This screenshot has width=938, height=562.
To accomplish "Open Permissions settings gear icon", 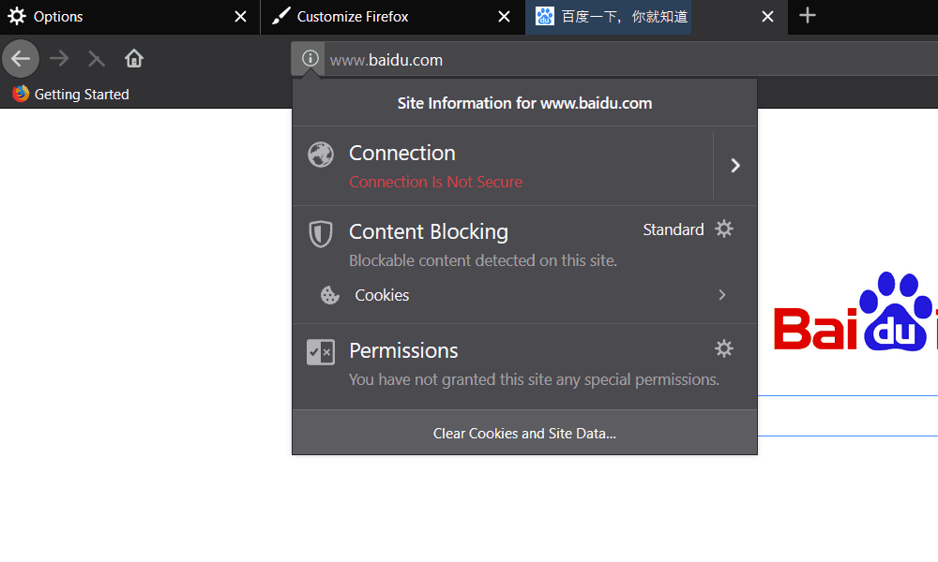I will (x=723, y=348).
